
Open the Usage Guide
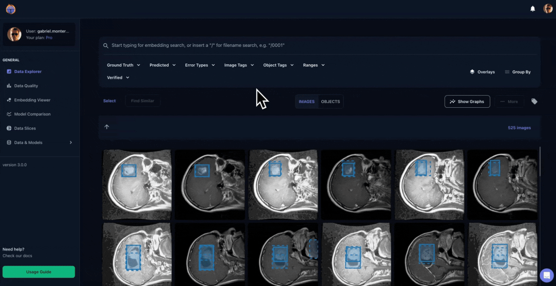pos(39,272)
